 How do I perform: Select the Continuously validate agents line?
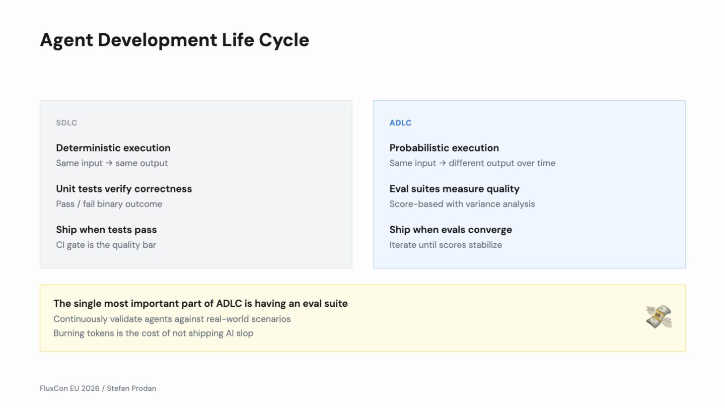[x=172, y=319]
